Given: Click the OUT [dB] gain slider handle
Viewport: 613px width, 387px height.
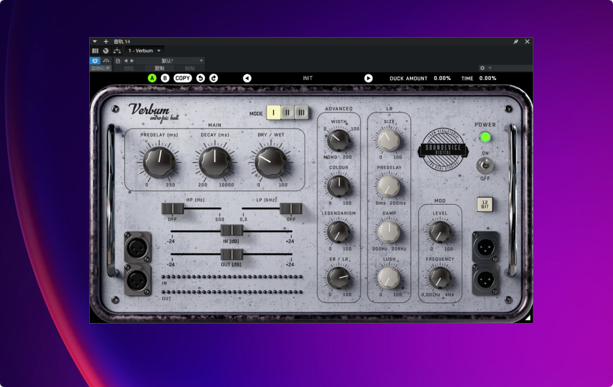Looking at the screenshot, I should click(x=232, y=254).
